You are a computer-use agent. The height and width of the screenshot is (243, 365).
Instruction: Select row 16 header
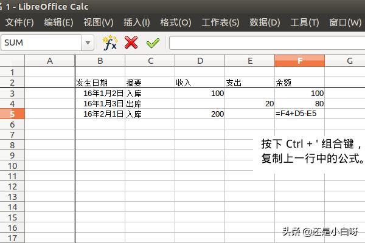[x=12, y=228]
